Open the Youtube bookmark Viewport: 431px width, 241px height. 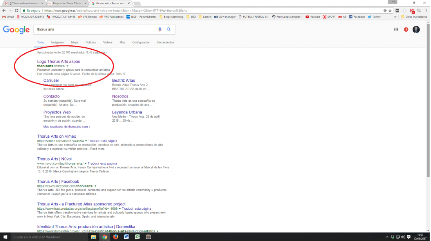click(313, 17)
